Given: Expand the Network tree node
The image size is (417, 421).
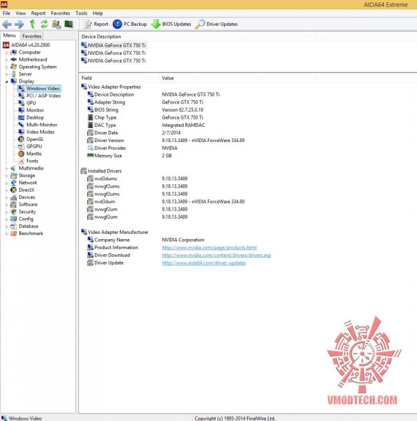Looking at the screenshot, I should (6, 183).
